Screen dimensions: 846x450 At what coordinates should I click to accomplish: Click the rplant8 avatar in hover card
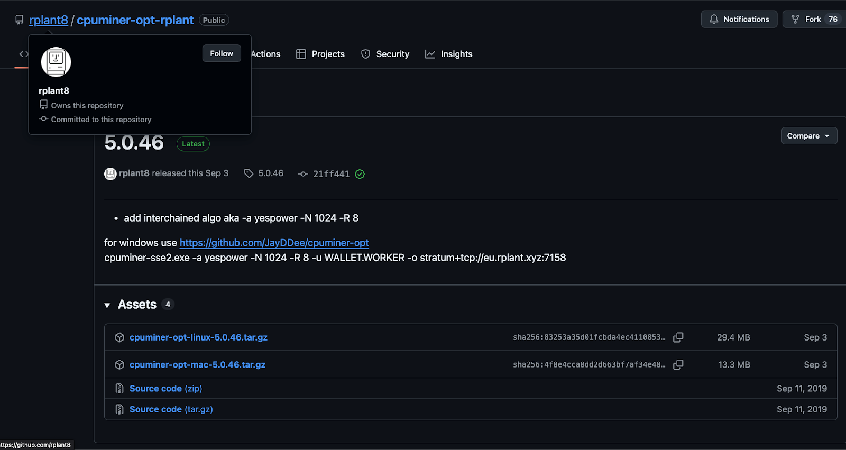tap(56, 62)
